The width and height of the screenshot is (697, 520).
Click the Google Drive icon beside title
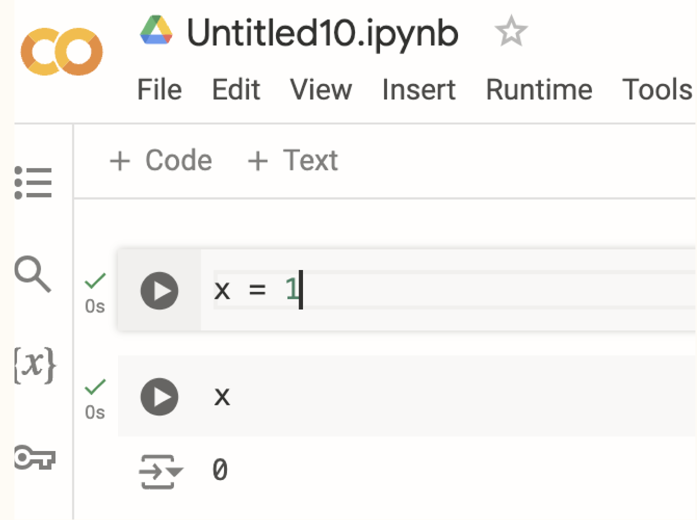[x=156, y=30]
